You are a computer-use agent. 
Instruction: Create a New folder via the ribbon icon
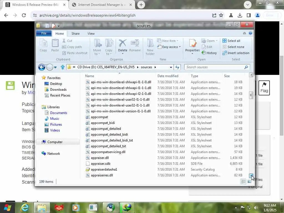150,47
